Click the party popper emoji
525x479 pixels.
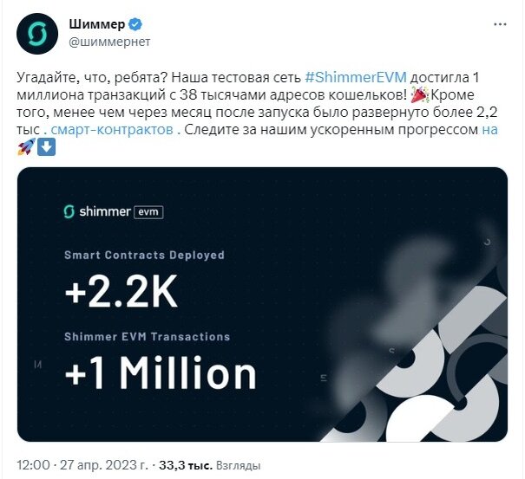(x=419, y=95)
